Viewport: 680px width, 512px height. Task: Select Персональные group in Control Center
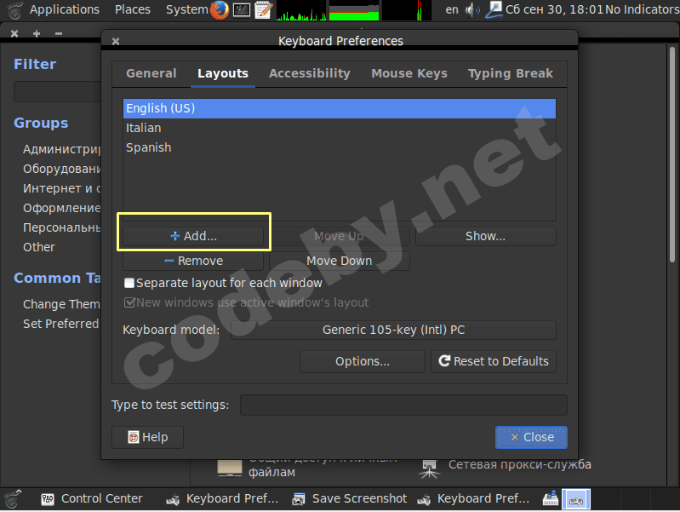(61, 227)
